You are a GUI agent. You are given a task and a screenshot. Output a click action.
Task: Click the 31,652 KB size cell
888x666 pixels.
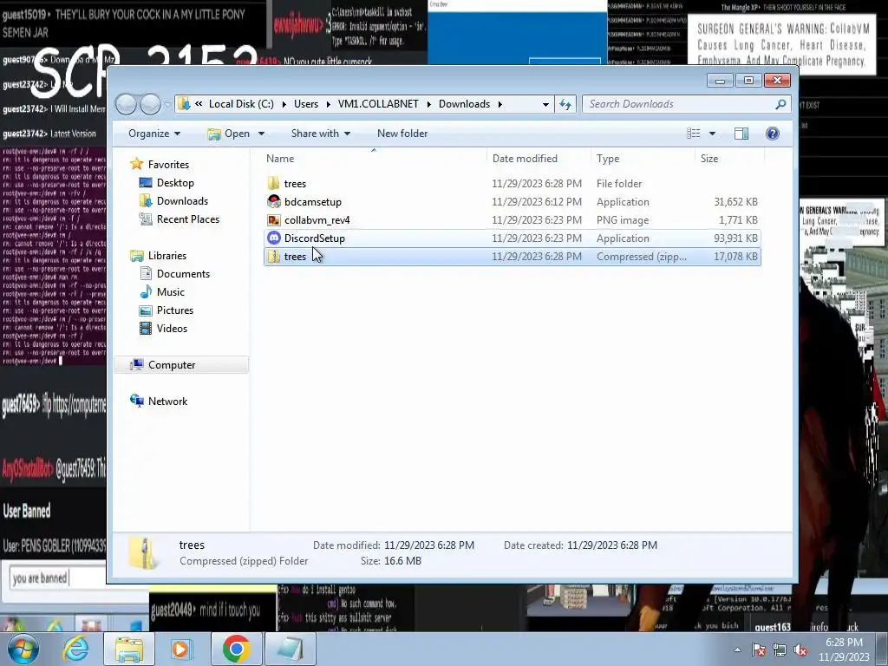pos(735,201)
